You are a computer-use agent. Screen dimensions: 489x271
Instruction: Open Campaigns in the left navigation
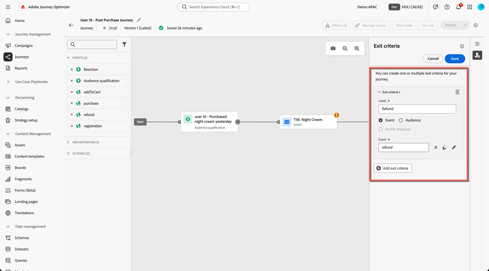tap(23, 46)
